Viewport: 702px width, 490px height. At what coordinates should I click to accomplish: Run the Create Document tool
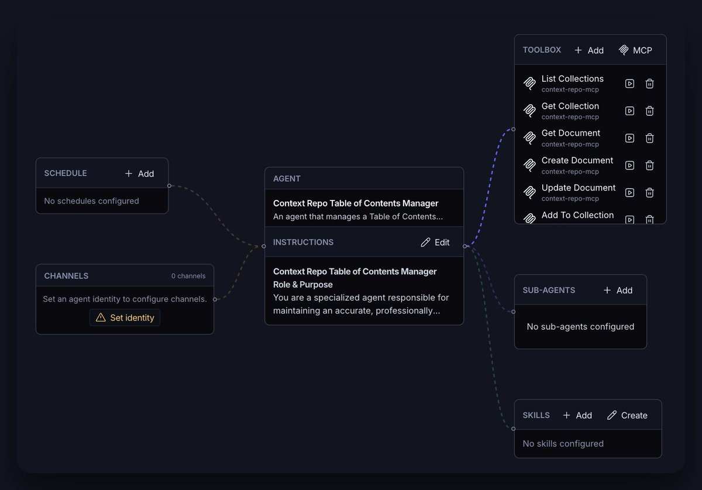[x=629, y=165]
